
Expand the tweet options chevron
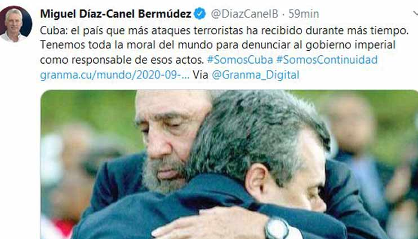[415, 13]
